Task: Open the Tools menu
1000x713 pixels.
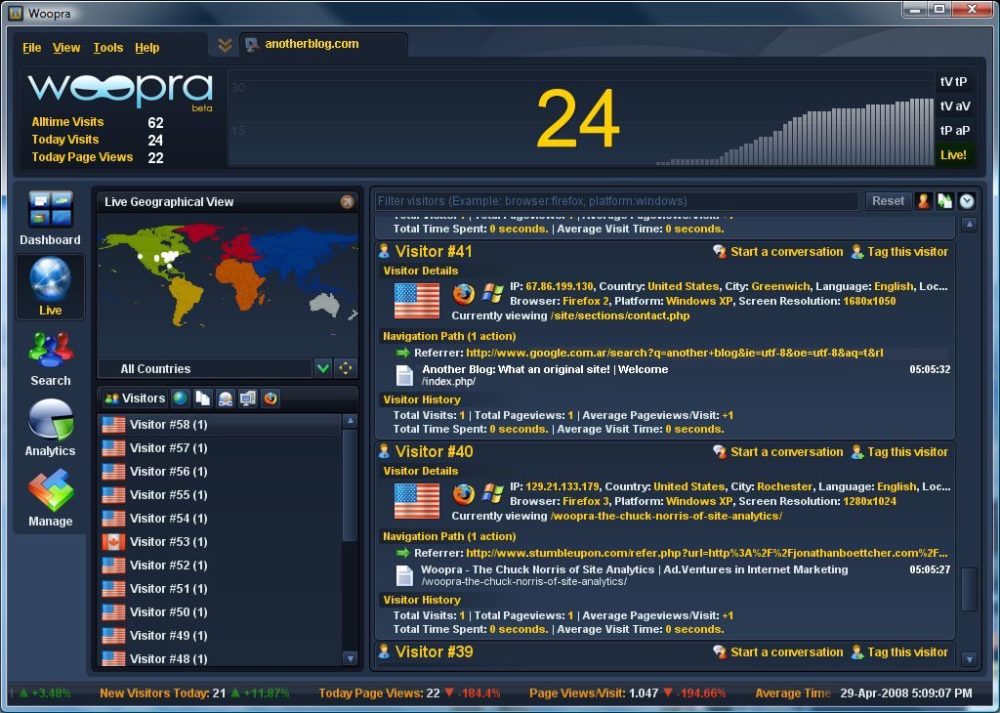Action: [x=107, y=48]
